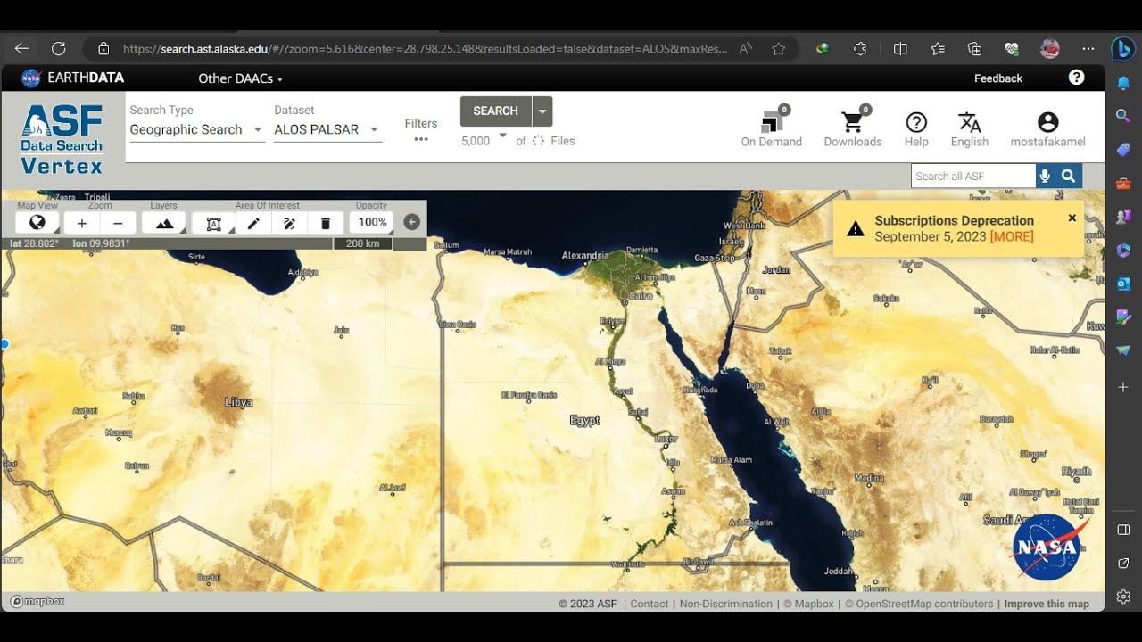The height and width of the screenshot is (642, 1142).
Task: Open browser collections icon
Action: [974, 49]
